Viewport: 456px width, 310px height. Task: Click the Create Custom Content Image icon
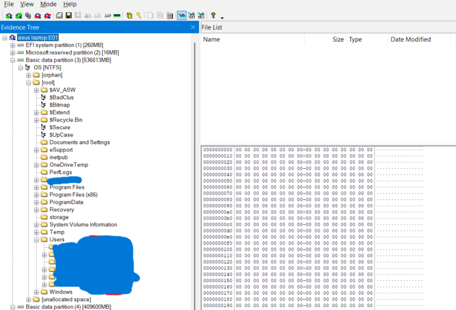click(97, 15)
